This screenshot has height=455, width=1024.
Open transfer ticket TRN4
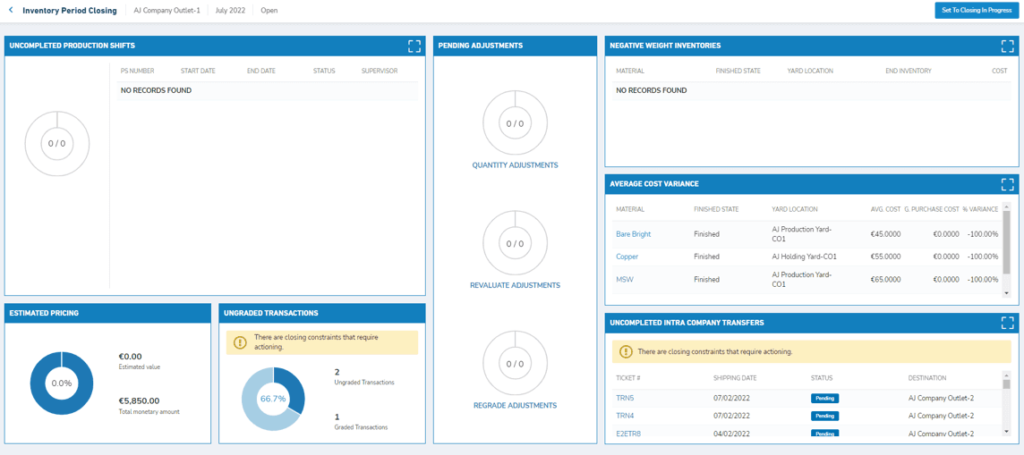pyautogui.click(x=624, y=416)
